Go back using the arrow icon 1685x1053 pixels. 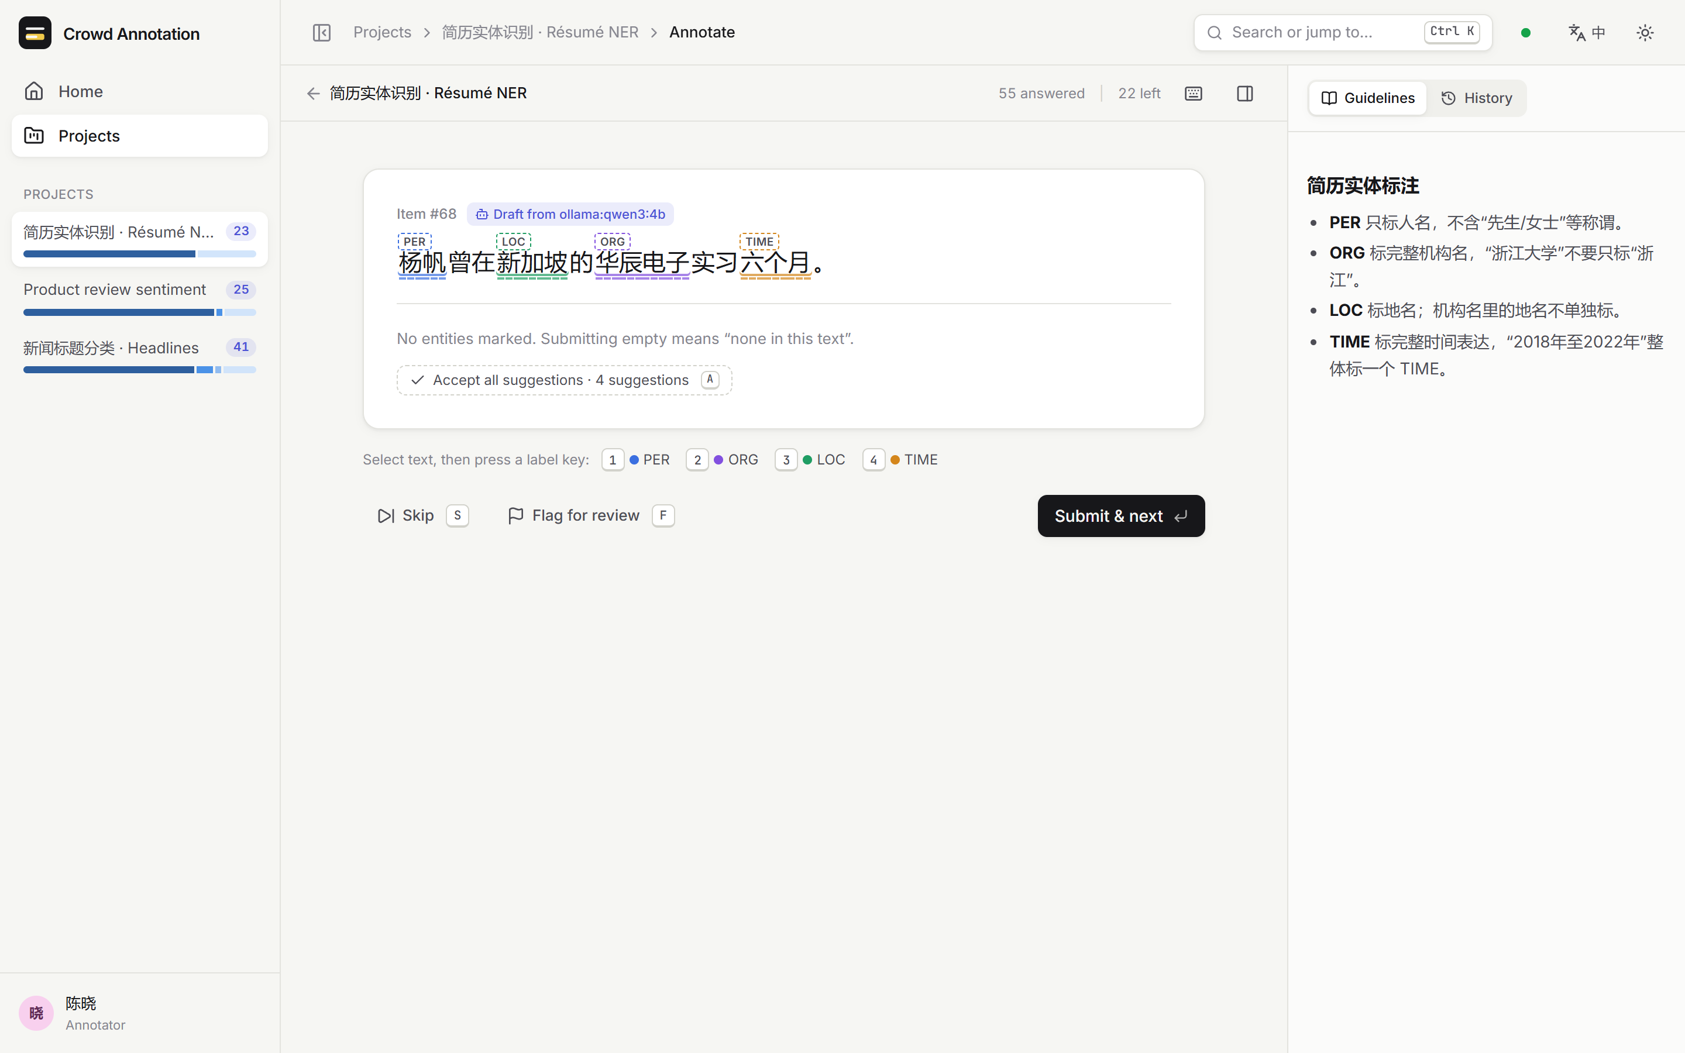point(314,94)
